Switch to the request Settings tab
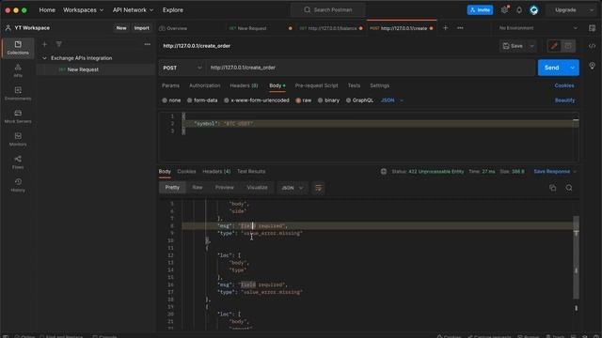This screenshot has height=338, width=602. pos(379,85)
